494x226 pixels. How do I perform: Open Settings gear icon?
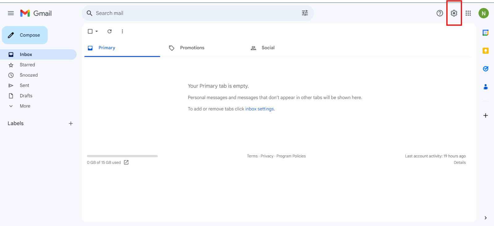coord(454,13)
